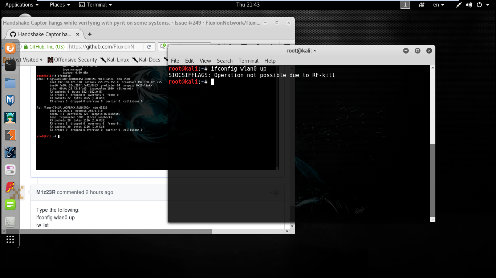Open Kali Docs bookmark
Image resolution: width=496 pixels, height=278 pixels.
coord(146,60)
